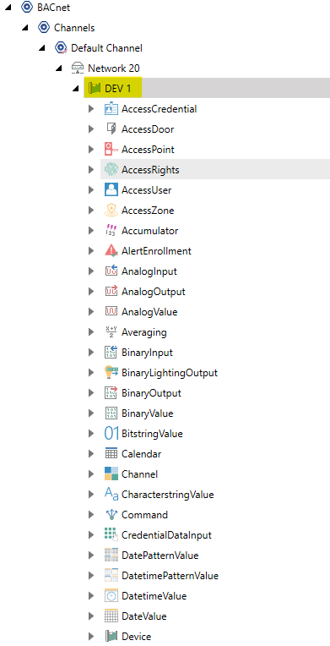
Task: Click the Accumulator counter icon
Action: coord(111,231)
